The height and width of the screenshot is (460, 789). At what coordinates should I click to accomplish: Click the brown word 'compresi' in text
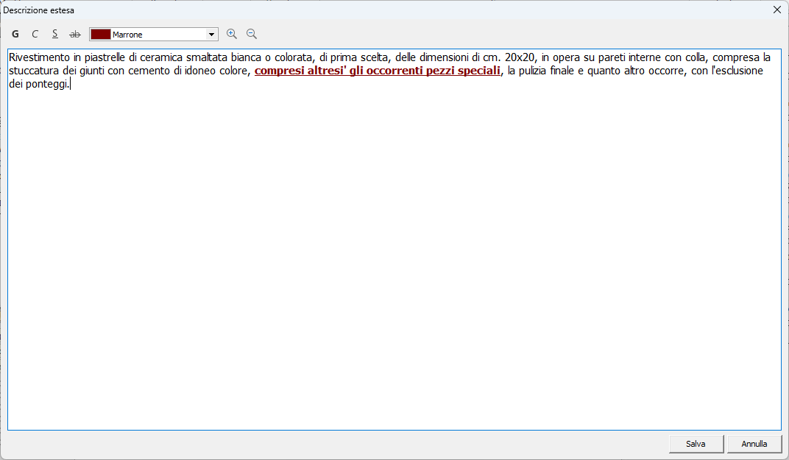pyautogui.click(x=277, y=71)
